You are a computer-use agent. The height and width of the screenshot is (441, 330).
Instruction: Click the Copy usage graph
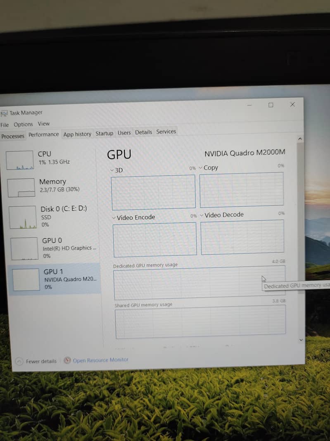click(242, 190)
